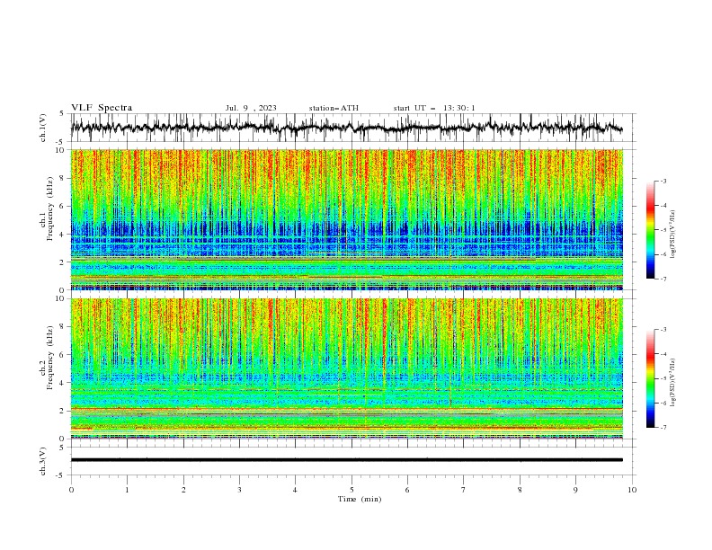Click the "8" minute tick on the time axis
Viewport: 712px width, 550px height.
(520, 490)
